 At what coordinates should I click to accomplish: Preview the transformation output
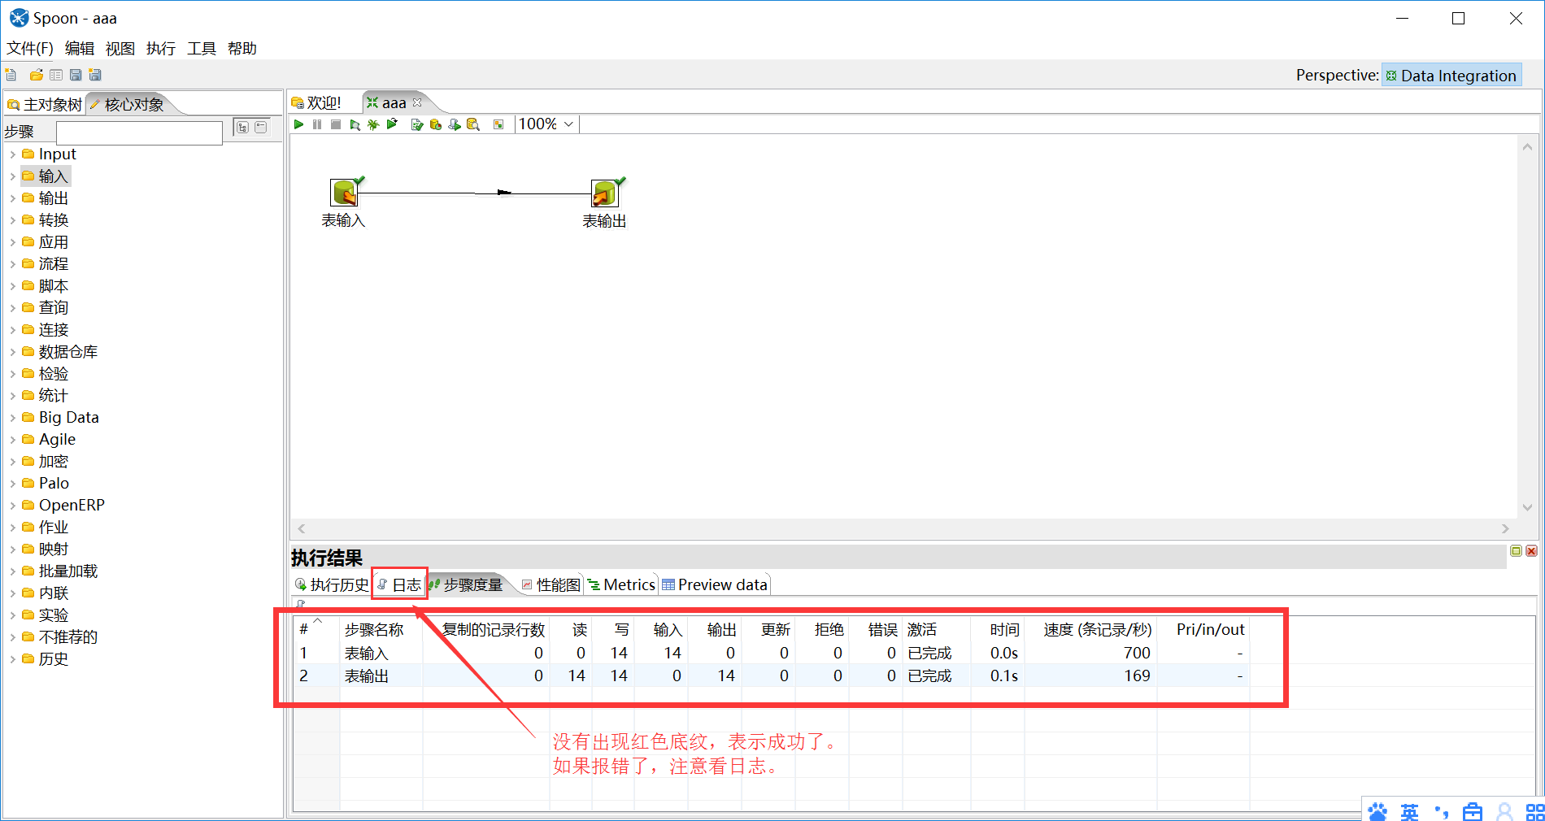(x=355, y=124)
